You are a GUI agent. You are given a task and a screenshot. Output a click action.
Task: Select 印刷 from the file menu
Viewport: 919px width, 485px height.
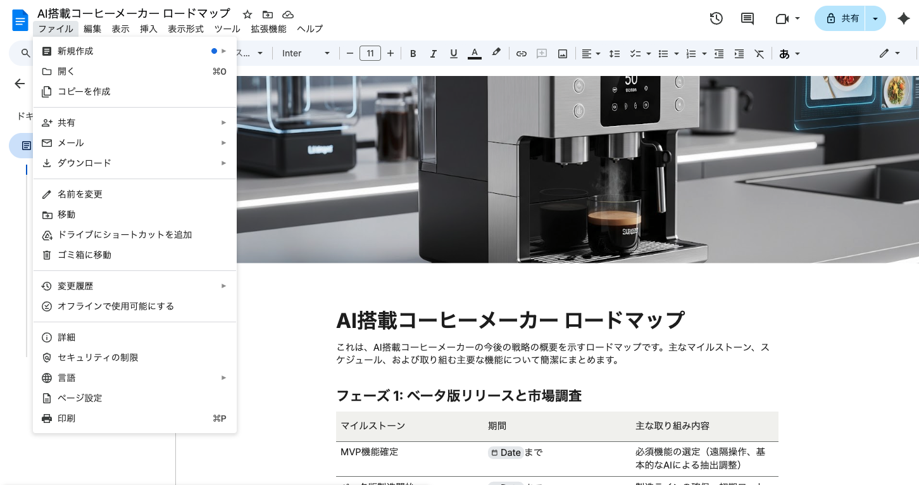point(66,418)
